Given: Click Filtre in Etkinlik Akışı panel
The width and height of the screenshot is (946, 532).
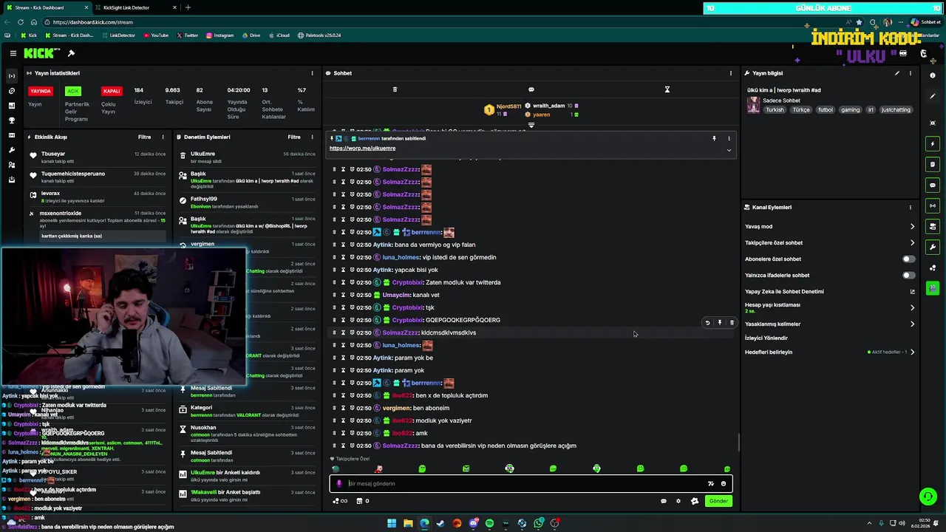Looking at the screenshot, I should click(144, 137).
